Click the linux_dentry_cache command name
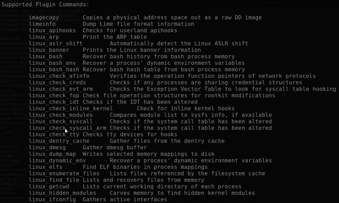 (59, 141)
